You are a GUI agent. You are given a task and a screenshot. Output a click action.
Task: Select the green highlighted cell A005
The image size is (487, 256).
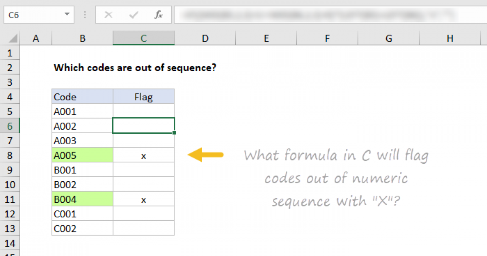82,155
